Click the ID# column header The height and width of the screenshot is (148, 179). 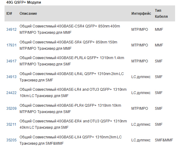click(9, 14)
